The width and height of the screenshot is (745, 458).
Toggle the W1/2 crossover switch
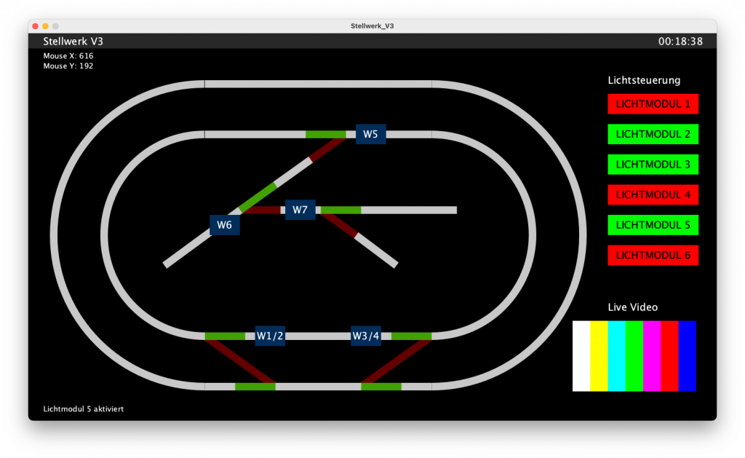(269, 336)
